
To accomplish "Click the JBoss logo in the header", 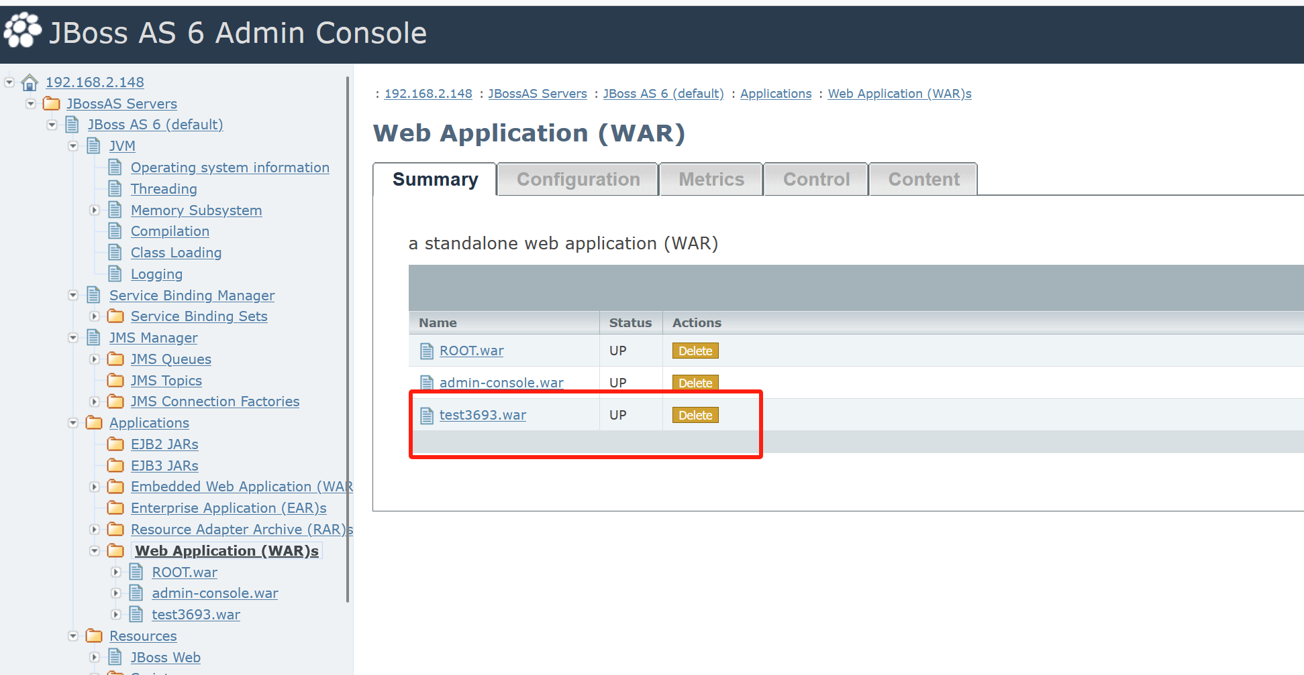I will (23, 30).
